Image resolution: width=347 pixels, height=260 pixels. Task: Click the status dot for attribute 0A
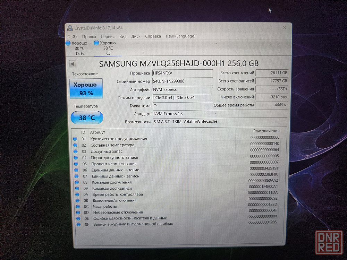tap(77, 194)
